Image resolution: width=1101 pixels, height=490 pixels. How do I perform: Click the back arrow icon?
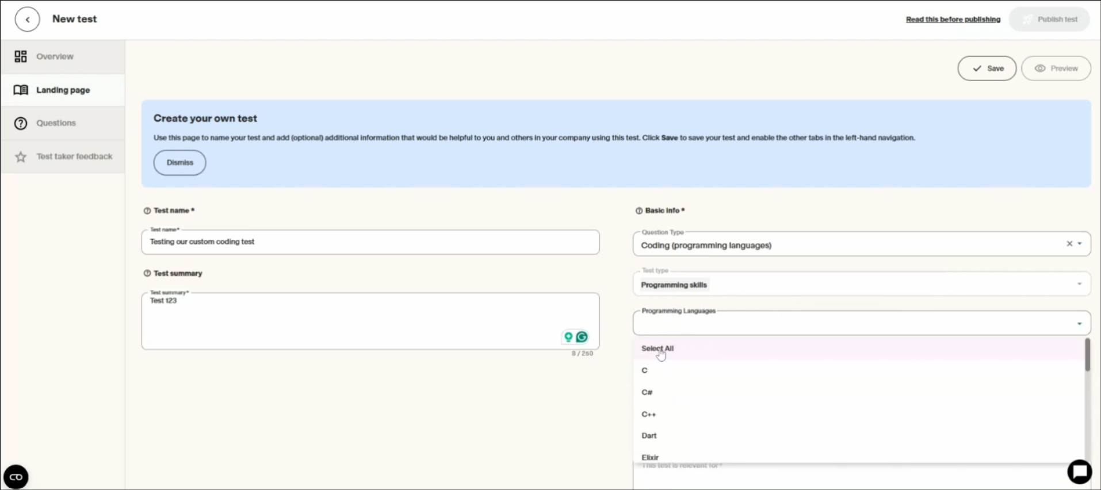pyautogui.click(x=27, y=20)
